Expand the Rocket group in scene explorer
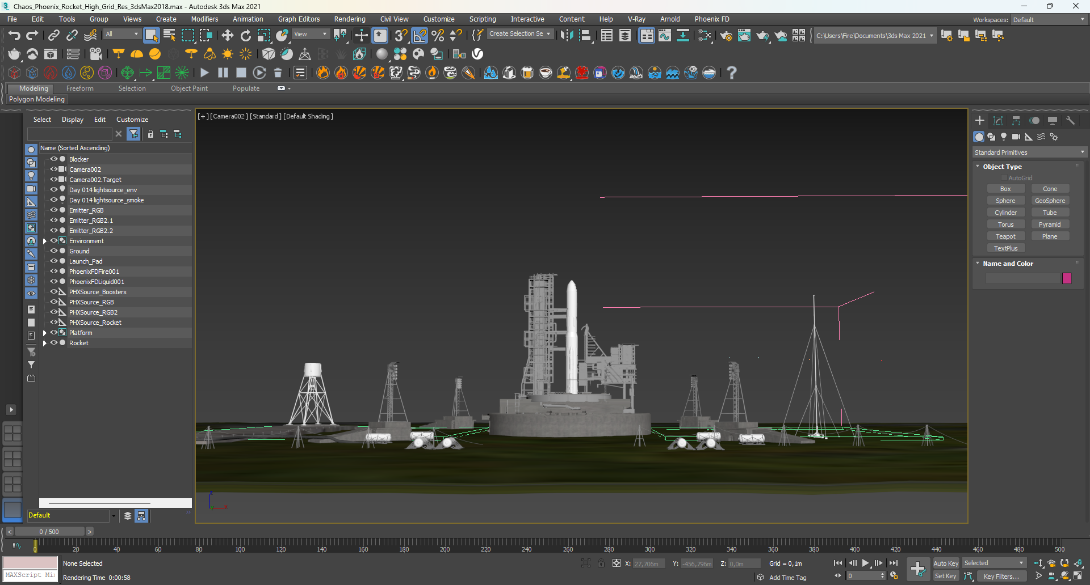 pyautogui.click(x=45, y=343)
